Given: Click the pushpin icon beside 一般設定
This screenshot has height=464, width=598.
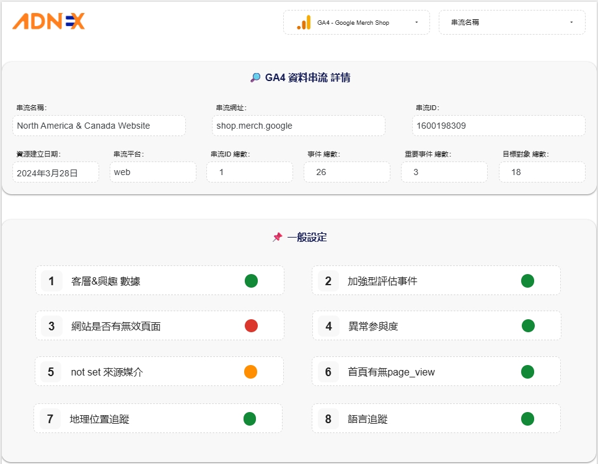Looking at the screenshot, I should click(277, 238).
